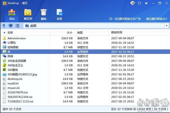Viewport: 170px width, 113px height.
Task: Select the 721682811`2122.txt file icon
Action: click(4, 101)
